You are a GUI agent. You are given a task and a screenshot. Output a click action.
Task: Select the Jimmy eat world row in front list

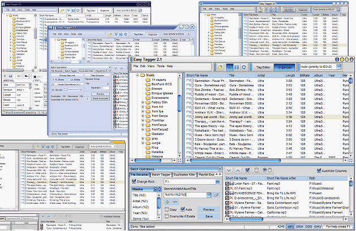(267, 117)
